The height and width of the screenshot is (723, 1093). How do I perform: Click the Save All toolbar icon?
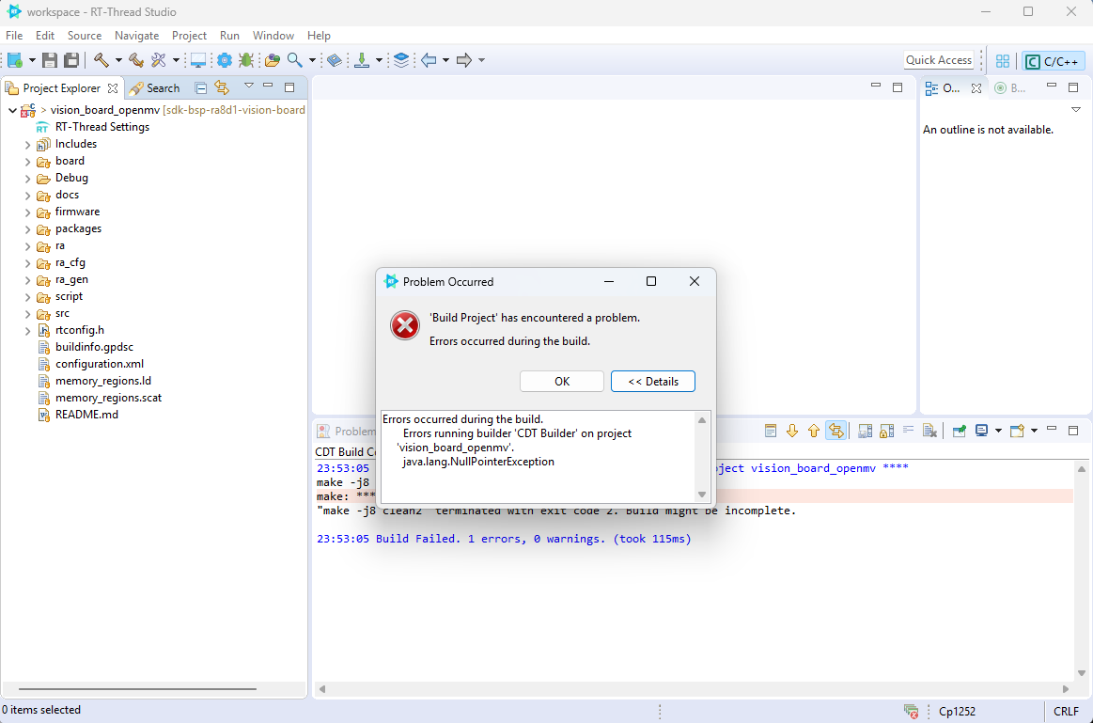(70, 60)
